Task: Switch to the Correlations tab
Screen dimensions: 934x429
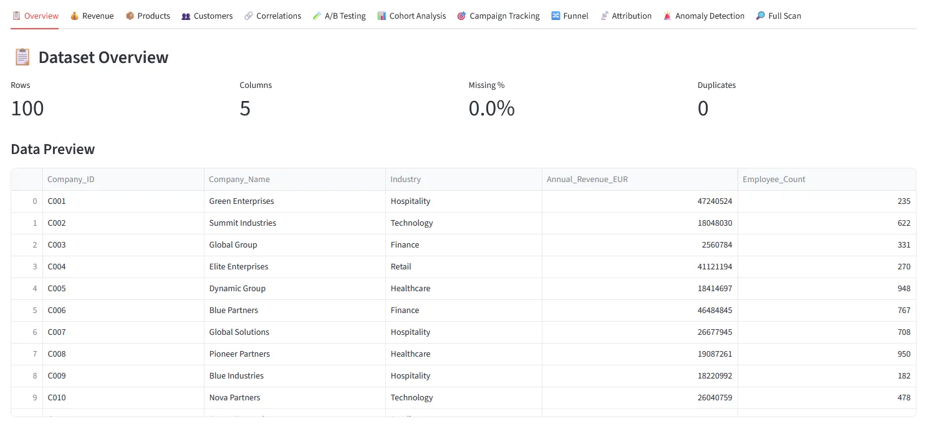Action: tap(279, 16)
